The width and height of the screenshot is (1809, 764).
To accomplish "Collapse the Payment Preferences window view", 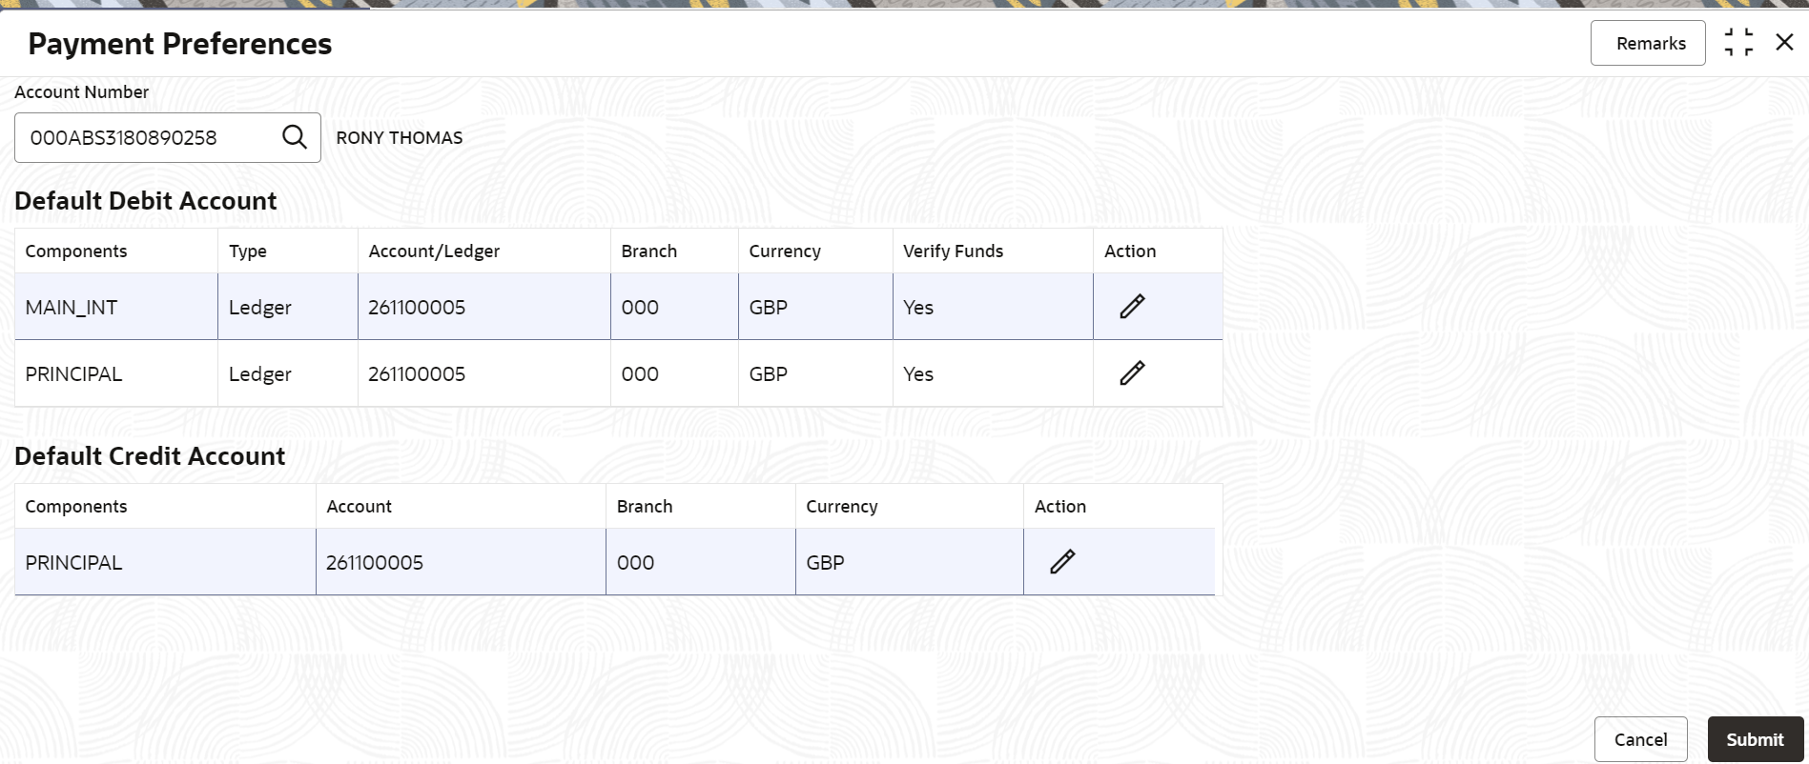I will [1738, 43].
